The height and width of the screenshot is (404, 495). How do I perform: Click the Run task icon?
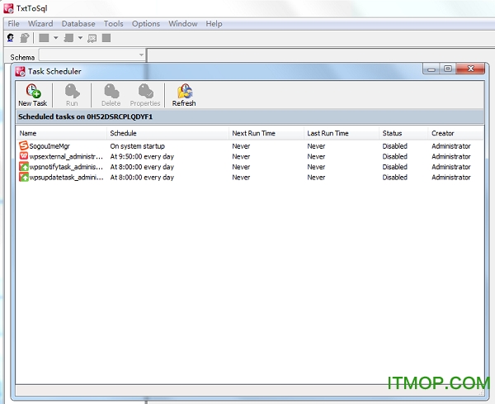[x=72, y=91]
